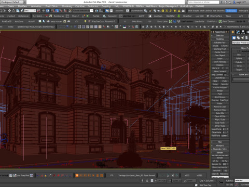Open the Rendering menu
This screenshot has height=187, width=249.
pyautogui.click(x=67, y=6)
